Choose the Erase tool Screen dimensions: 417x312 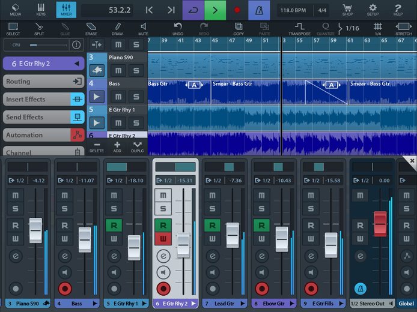pyautogui.click(x=91, y=29)
